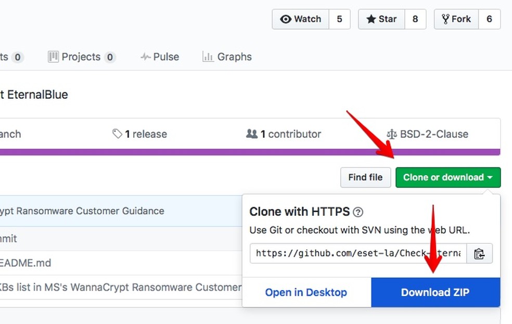Image resolution: width=512 pixels, height=324 pixels.
Task: Open the watchers count of 5
Action: coord(340,19)
